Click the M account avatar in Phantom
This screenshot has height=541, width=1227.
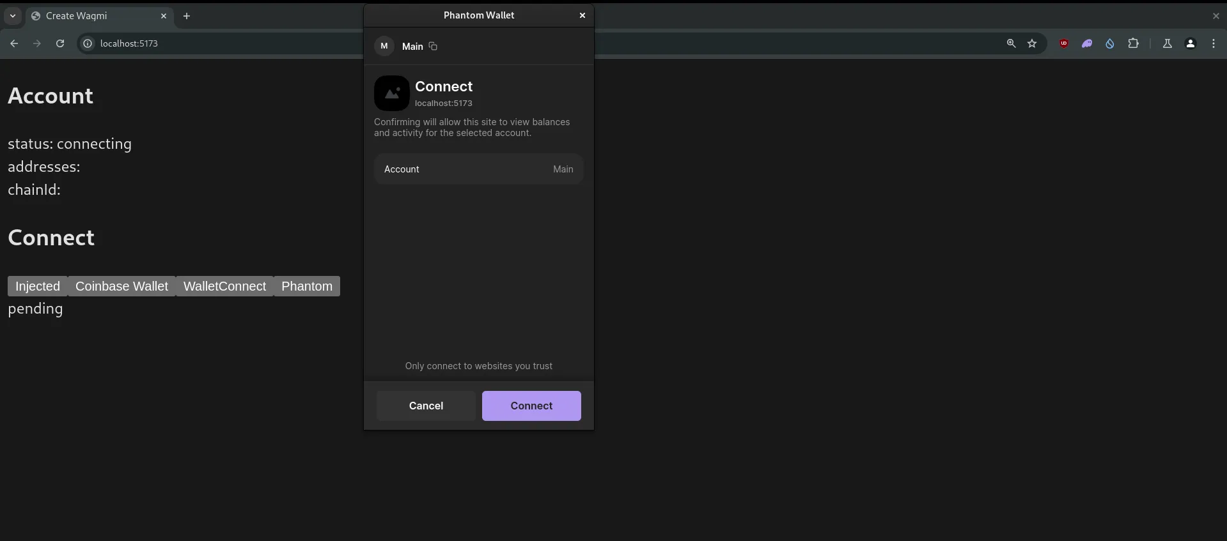pos(384,46)
